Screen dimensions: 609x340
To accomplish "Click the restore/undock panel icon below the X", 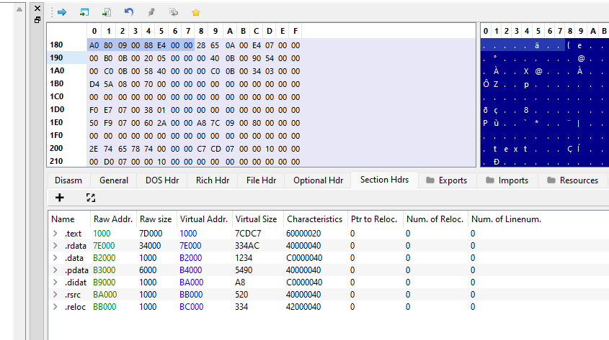I will [x=37, y=19].
